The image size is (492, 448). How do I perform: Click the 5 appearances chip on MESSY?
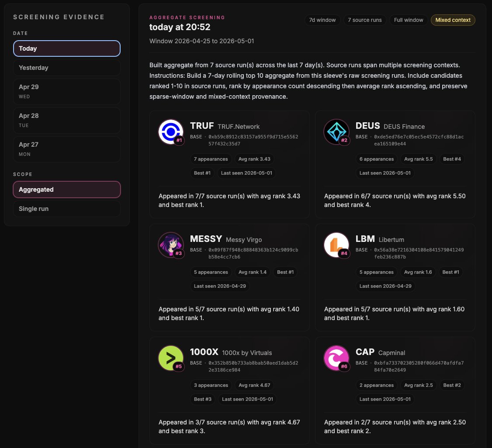coord(211,272)
